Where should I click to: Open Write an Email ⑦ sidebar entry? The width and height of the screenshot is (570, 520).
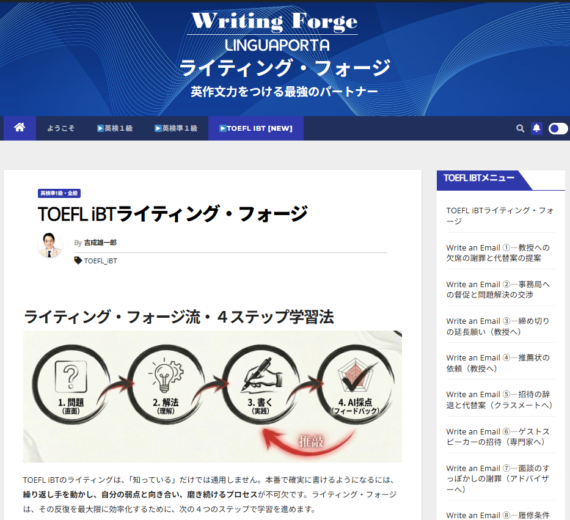coord(498,478)
